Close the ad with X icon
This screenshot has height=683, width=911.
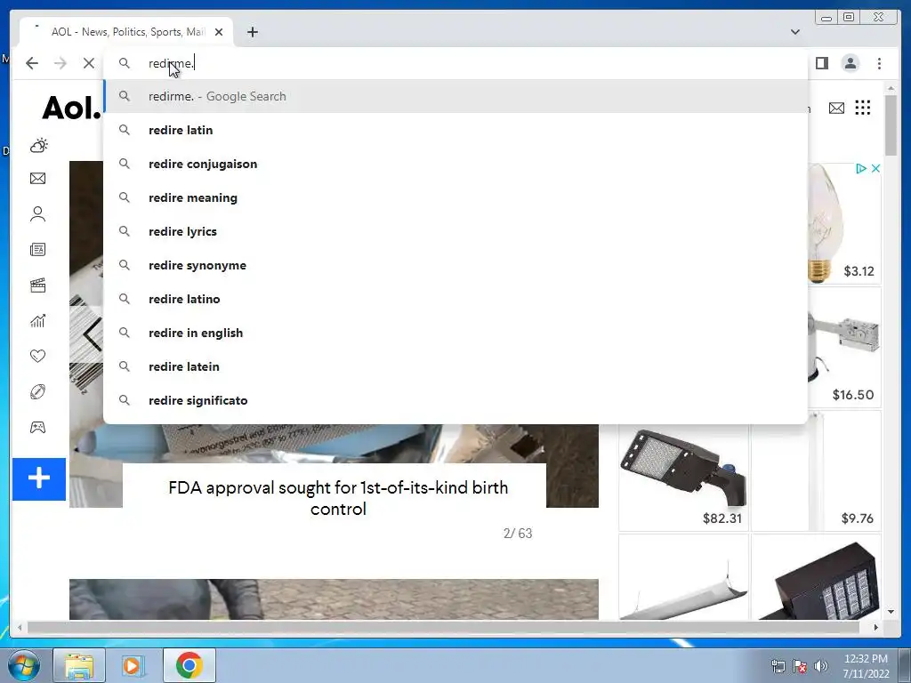(875, 168)
